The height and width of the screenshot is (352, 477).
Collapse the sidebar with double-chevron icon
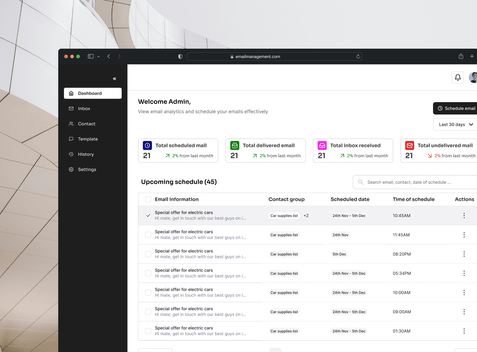[x=114, y=79]
